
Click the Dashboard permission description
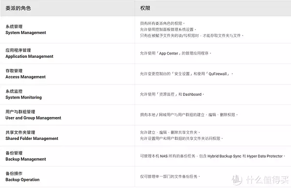[x=172, y=94]
